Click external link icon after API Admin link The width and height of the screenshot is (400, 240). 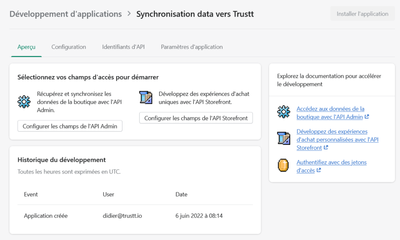pos(367,117)
